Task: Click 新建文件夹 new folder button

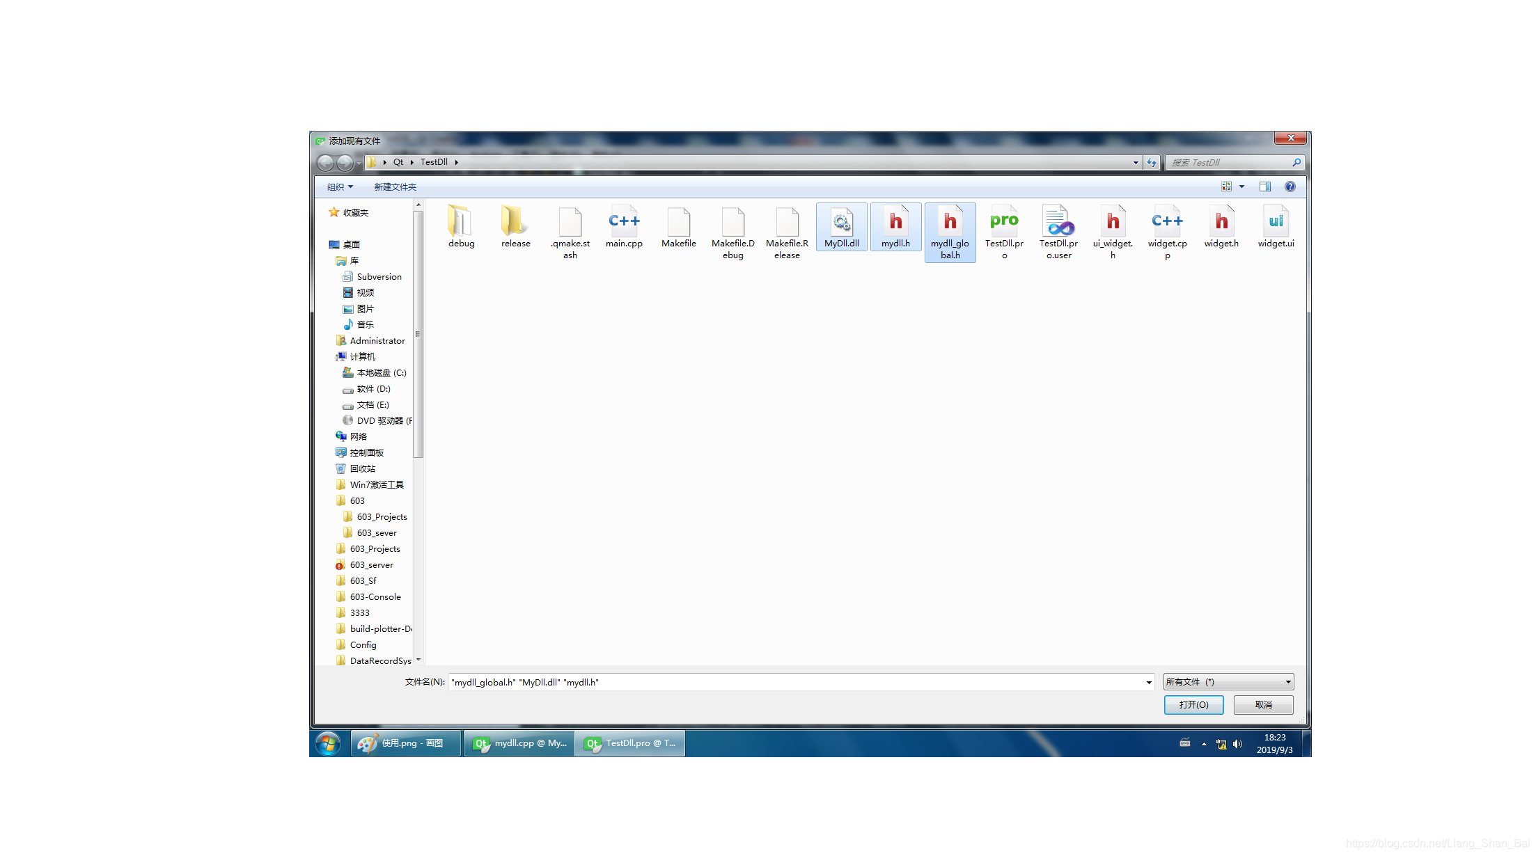Action: point(395,187)
